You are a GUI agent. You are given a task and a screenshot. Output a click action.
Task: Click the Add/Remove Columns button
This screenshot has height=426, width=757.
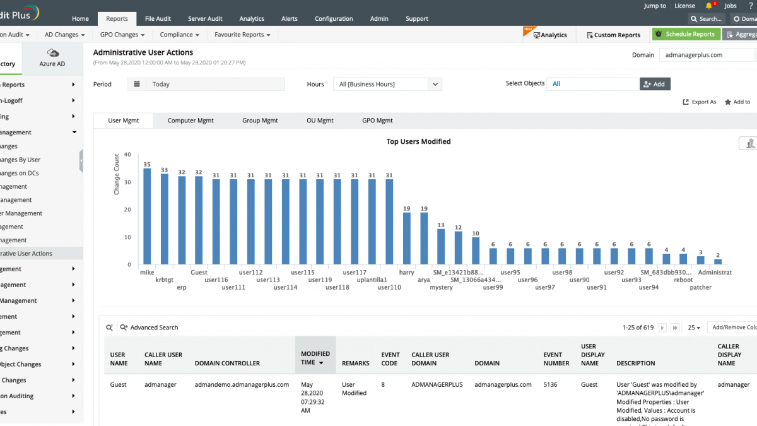tap(732, 328)
